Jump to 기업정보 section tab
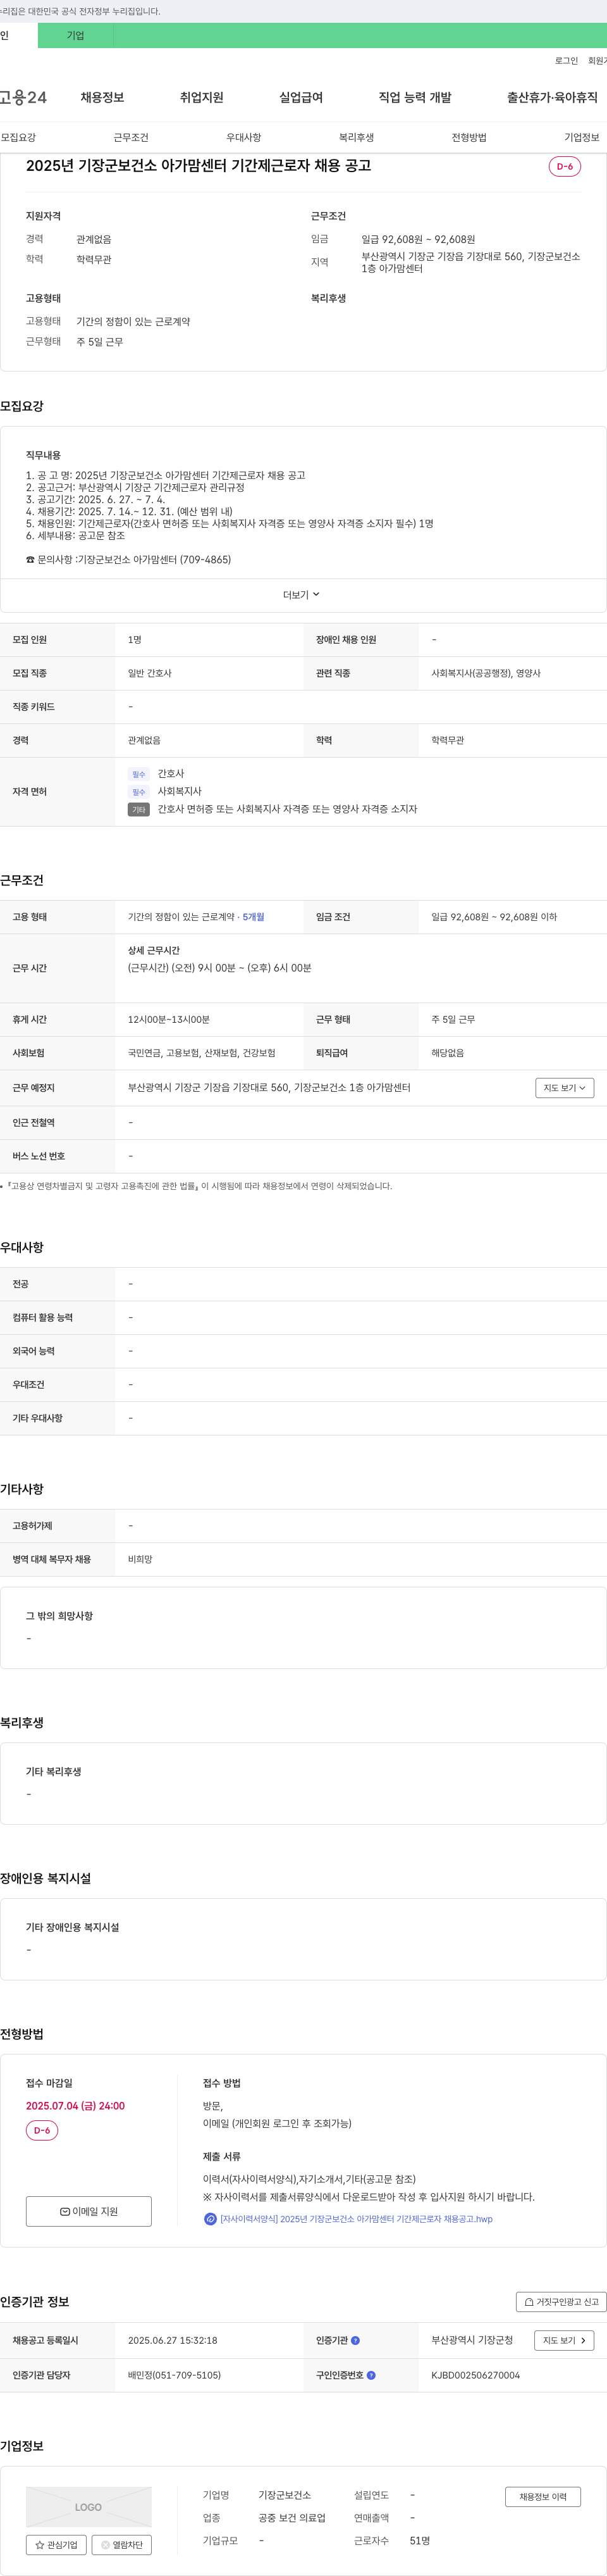607x2576 pixels. click(582, 138)
